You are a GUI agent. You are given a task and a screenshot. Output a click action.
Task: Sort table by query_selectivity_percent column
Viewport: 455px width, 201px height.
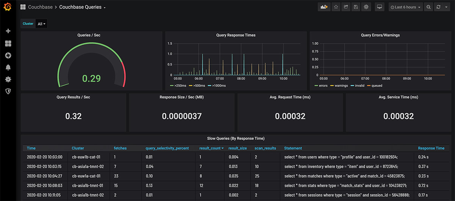(x=167, y=148)
